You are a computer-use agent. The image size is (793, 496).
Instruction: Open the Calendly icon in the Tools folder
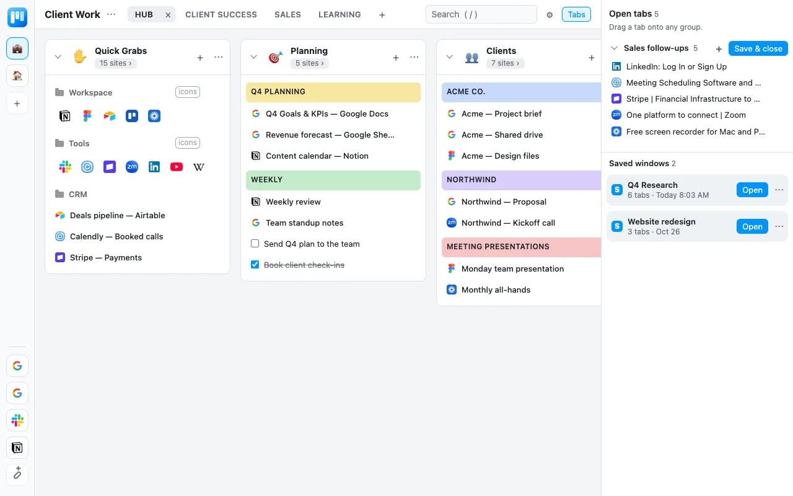87,167
